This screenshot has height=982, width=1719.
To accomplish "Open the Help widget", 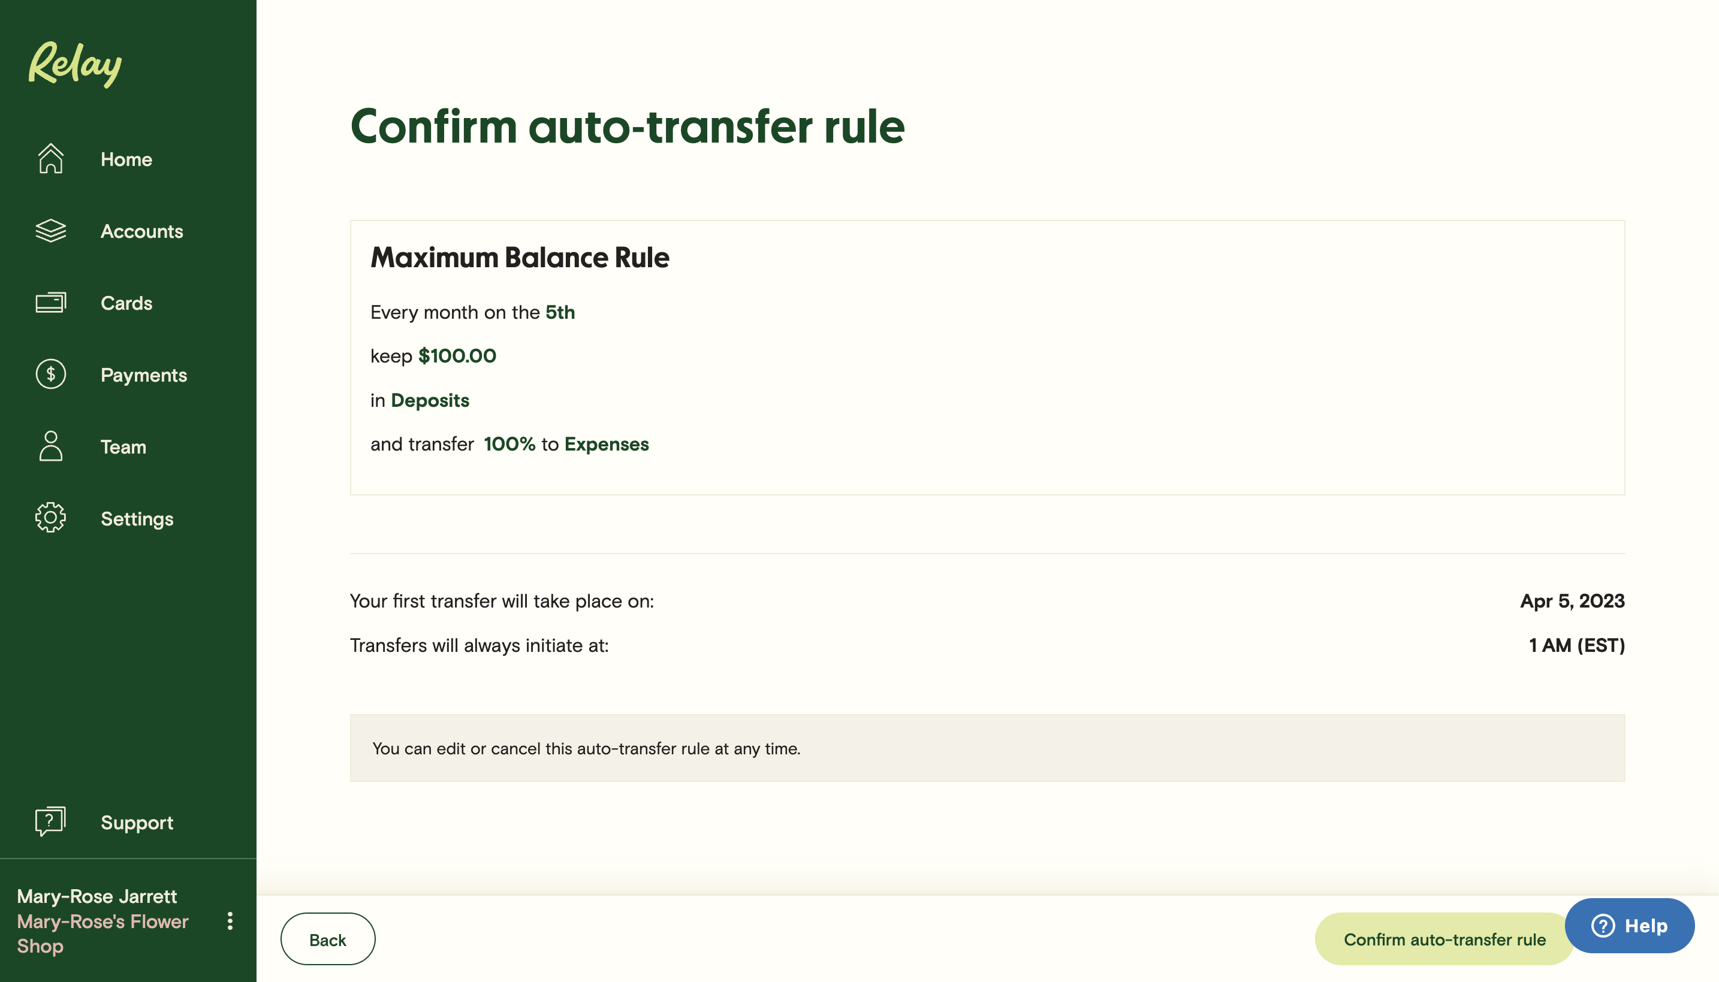I will click(x=1630, y=926).
